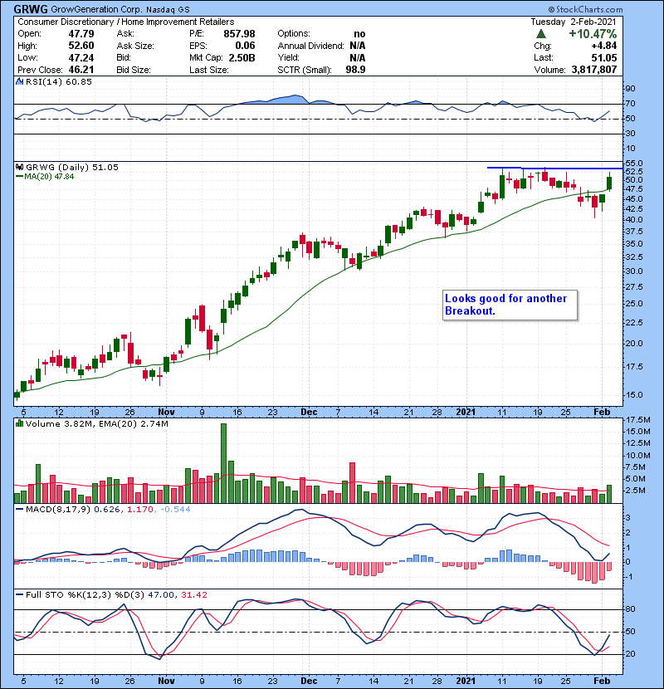Click the MACD(8,17,9) legend label
This screenshot has width=664, height=689.
(x=58, y=510)
